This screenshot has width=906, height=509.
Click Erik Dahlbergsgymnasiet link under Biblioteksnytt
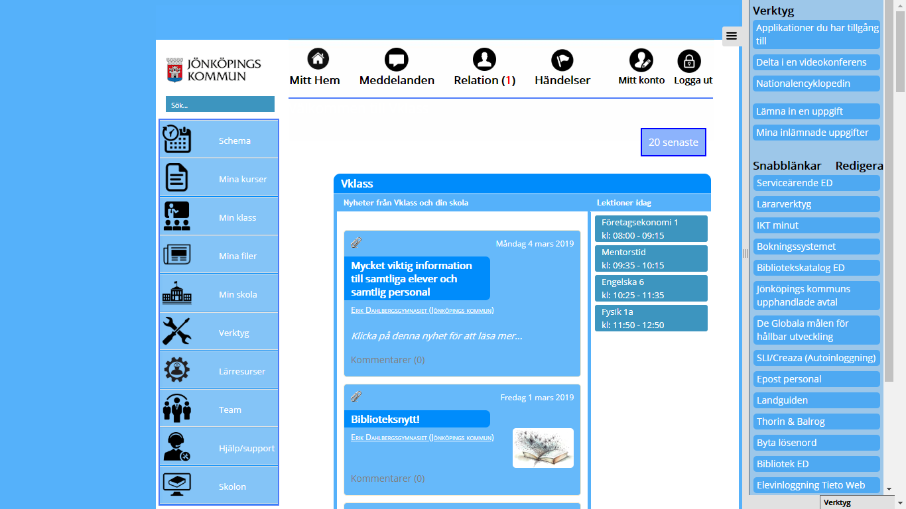click(422, 437)
